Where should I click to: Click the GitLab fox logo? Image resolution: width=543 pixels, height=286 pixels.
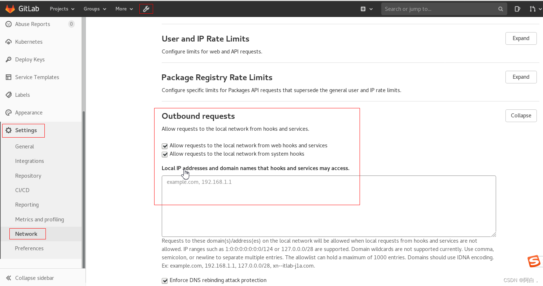[x=10, y=9]
